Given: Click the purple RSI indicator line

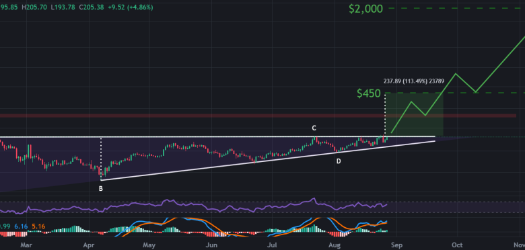Looking at the screenshot, I should click(194, 206).
